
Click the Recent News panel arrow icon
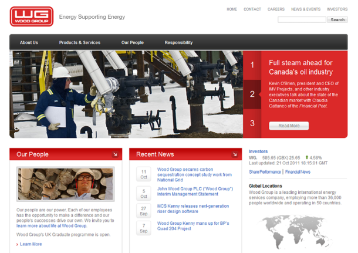tap(235, 154)
